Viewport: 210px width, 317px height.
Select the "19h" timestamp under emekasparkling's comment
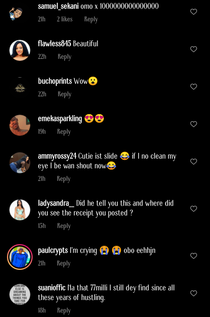coord(42,131)
